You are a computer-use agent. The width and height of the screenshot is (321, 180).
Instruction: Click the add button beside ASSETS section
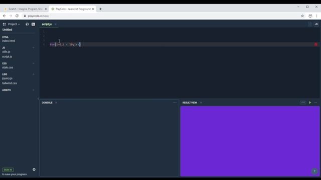pyautogui.click(x=34, y=90)
